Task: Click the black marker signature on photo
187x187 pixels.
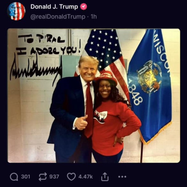Action: click(x=36, y=70)
